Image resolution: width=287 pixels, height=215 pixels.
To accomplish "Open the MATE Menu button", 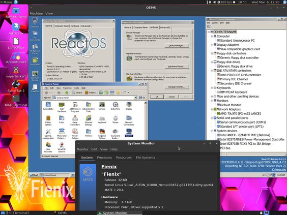I will (x=7, y=2).
